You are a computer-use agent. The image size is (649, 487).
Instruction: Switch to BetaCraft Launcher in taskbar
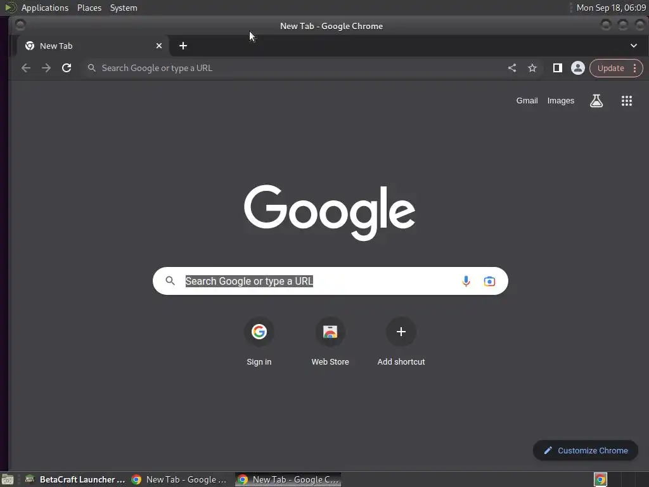75,479
